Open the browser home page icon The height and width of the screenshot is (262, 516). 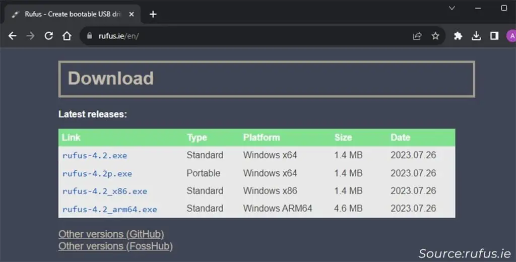tap(67, 36)
